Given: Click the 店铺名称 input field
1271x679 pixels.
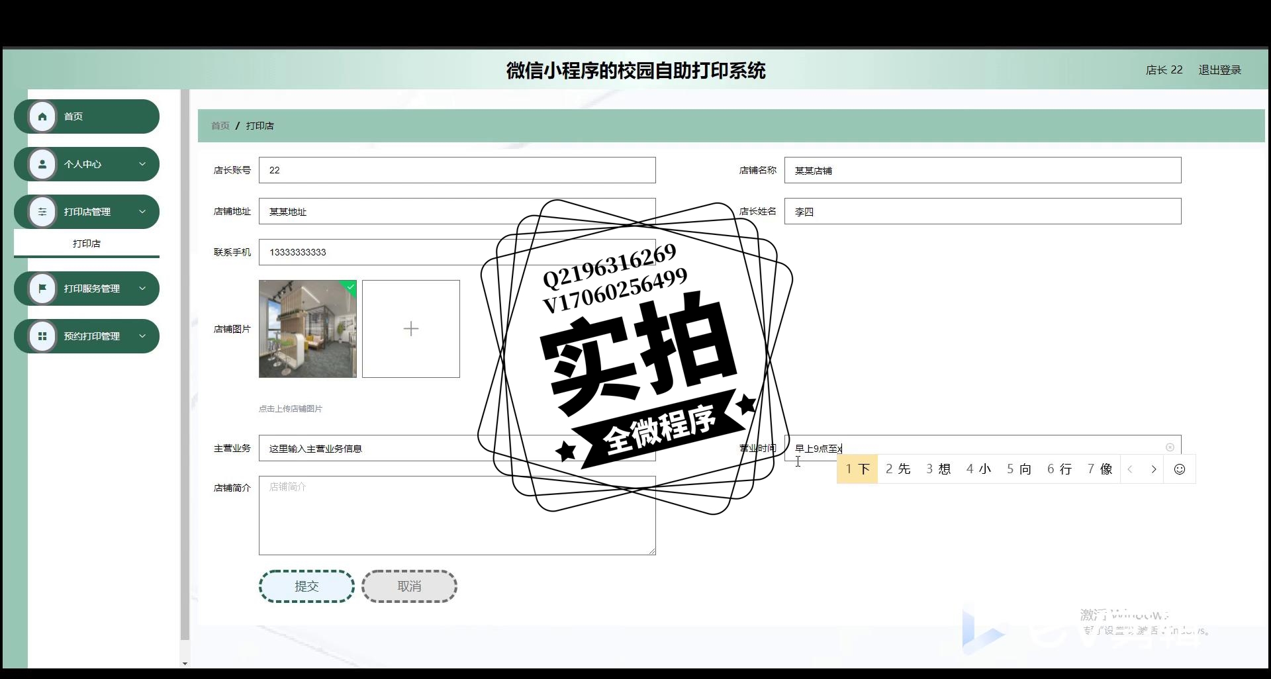Looking at the screenshot, I should [983, 170].
